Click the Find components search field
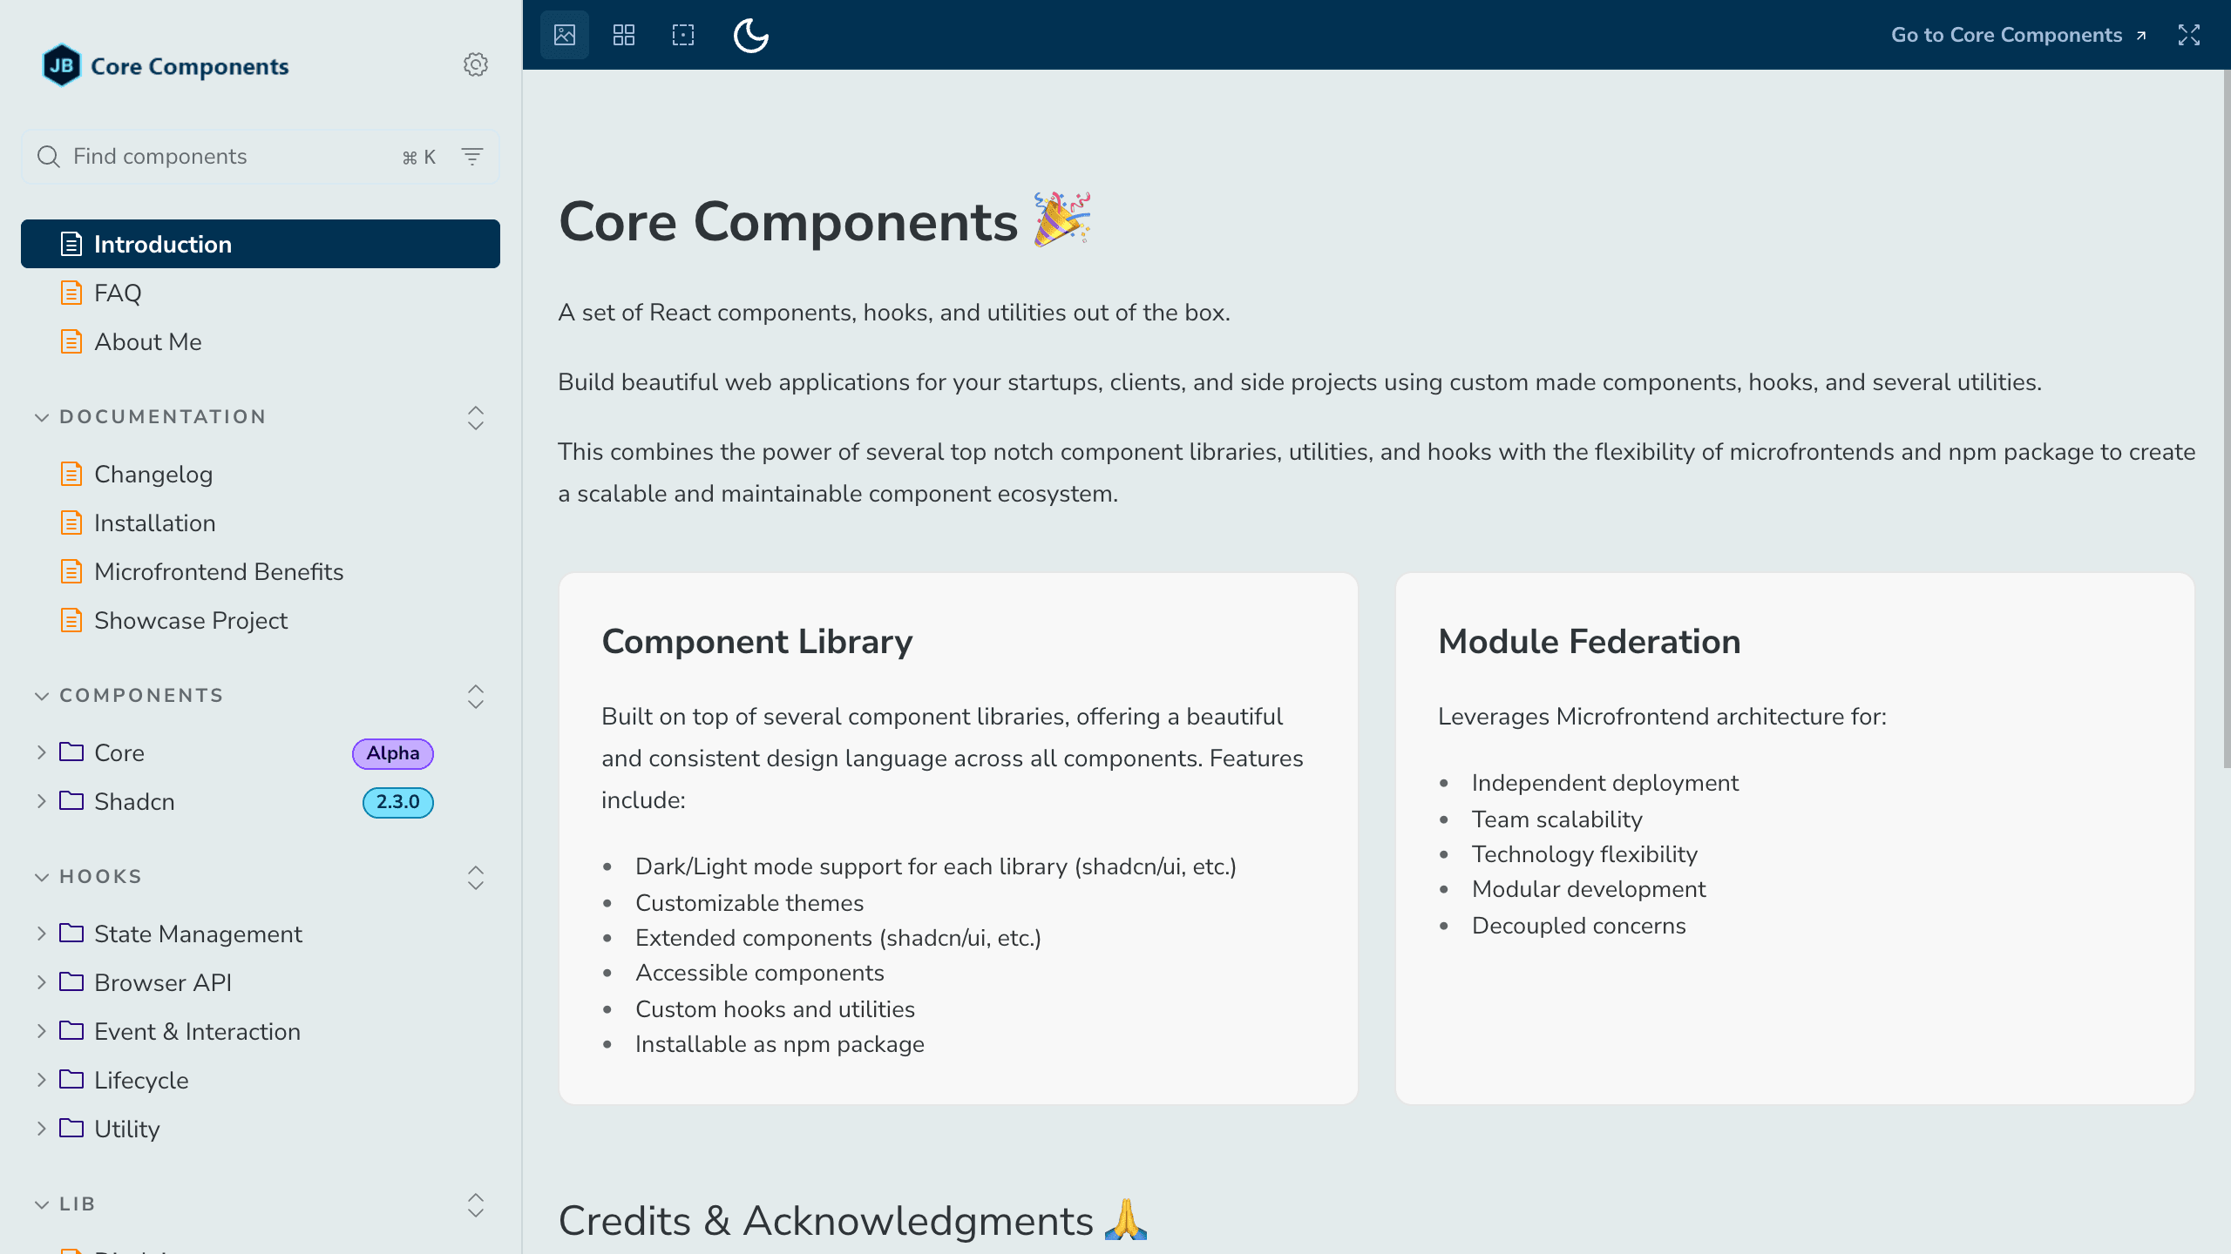The width and height of the screenshot is (2231, 1254). [218, 157]
